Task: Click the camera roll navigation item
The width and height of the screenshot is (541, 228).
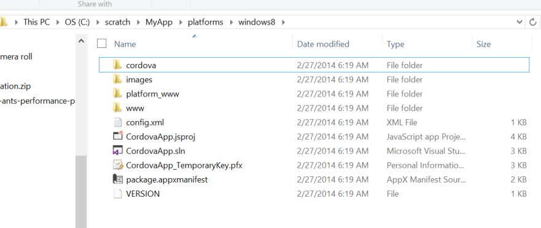Action: click(16, 57)
